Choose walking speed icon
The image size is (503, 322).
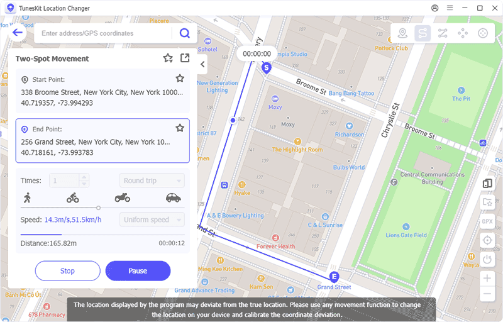pos(27,197)
